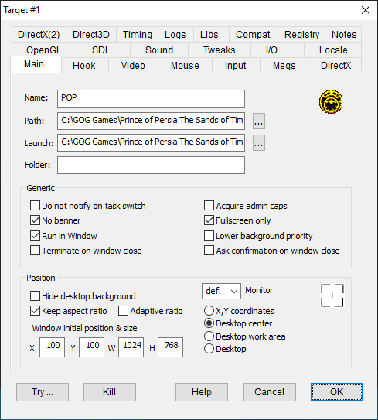Click into the Path text field

pyautogui.click(x=151, y=121)
